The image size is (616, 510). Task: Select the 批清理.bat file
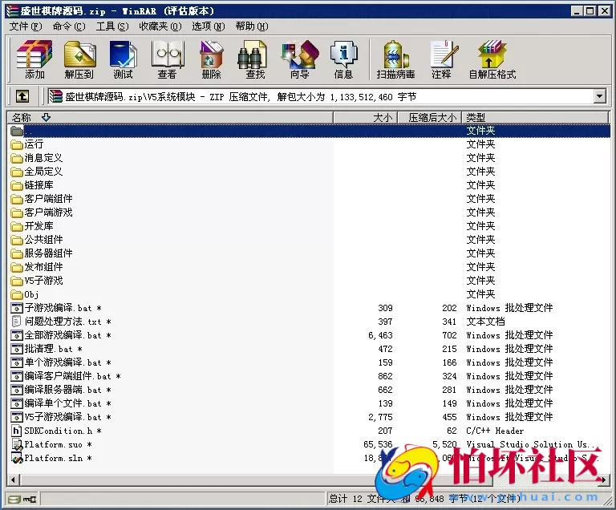[309, 349]
